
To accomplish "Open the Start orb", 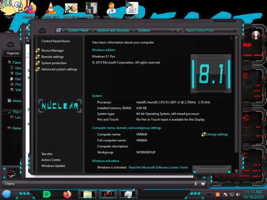I will [x=7, y=195].
